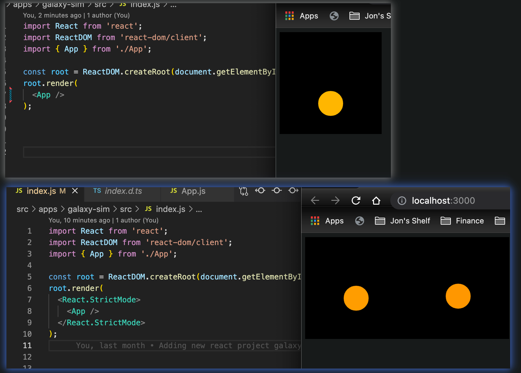The image size is (521, 373).
Task: Click line number 10 in the gutter
Action: 27,334
